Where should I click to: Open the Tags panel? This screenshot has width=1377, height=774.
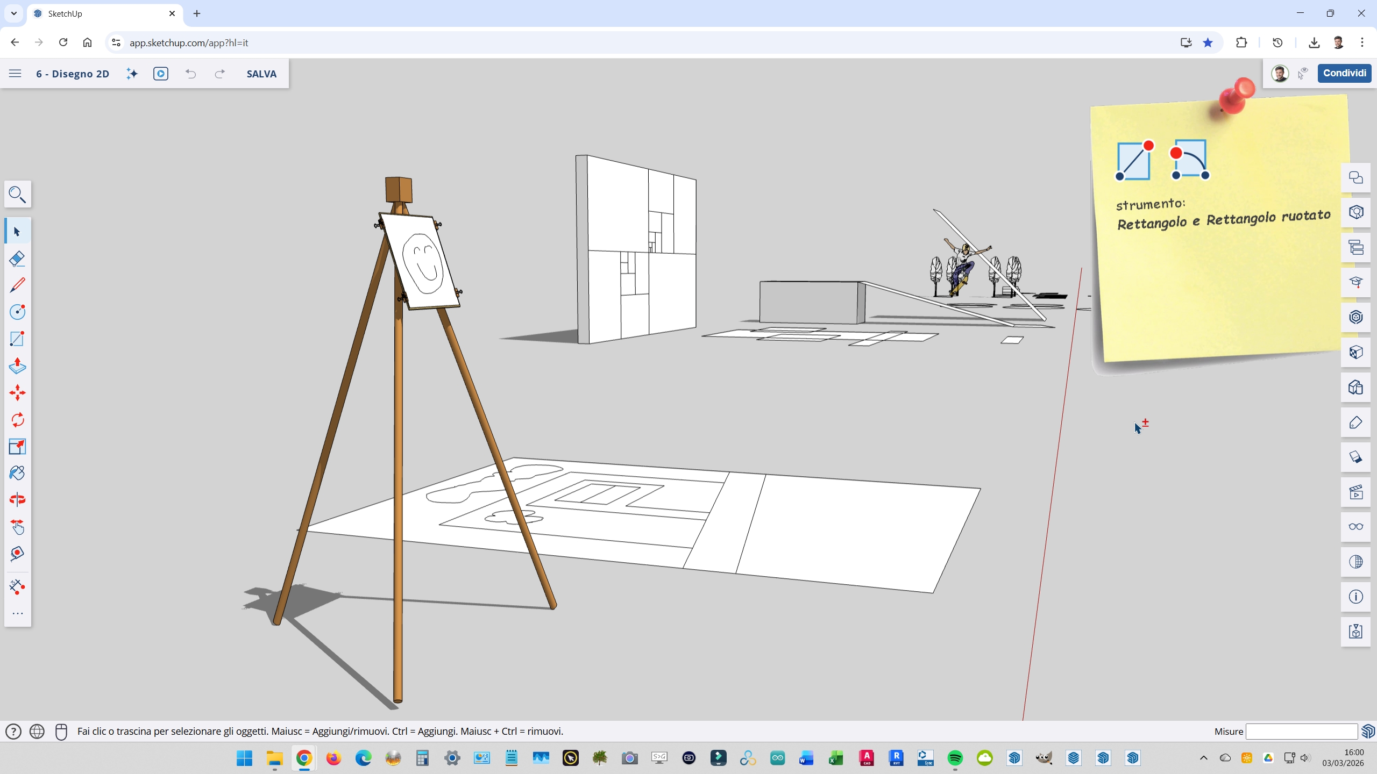(x=1355, y=422)
